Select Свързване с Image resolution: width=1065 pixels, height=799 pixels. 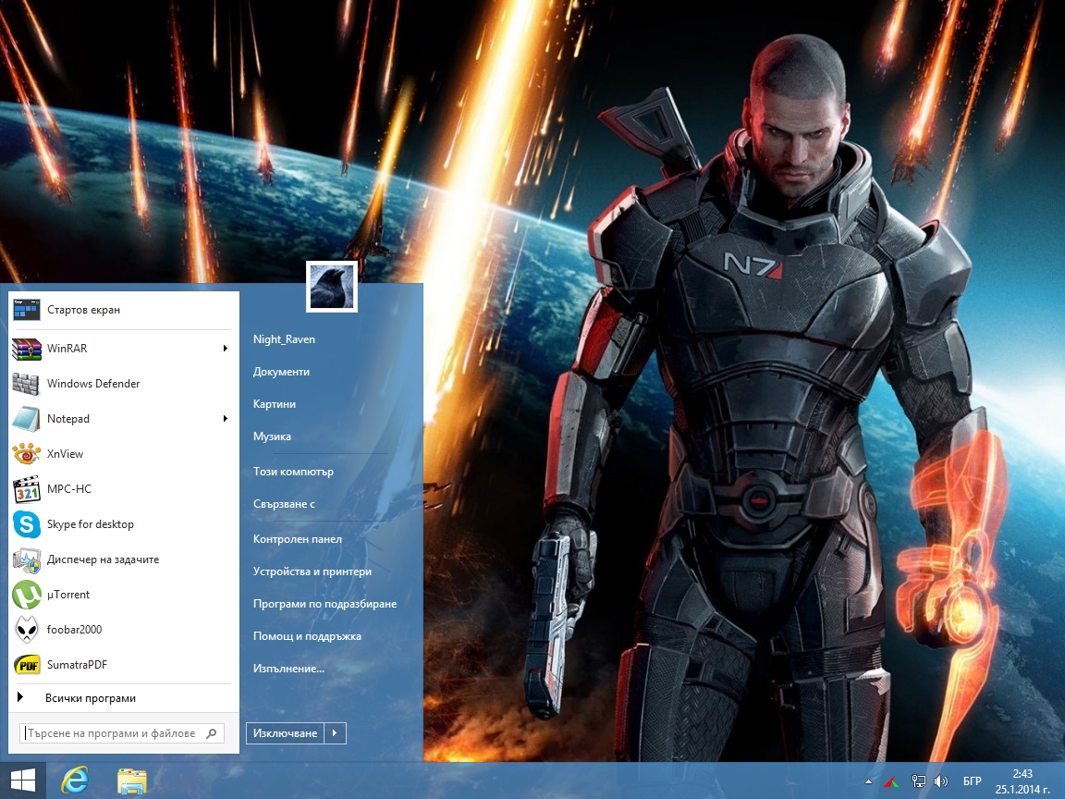[x=284, y=504]
